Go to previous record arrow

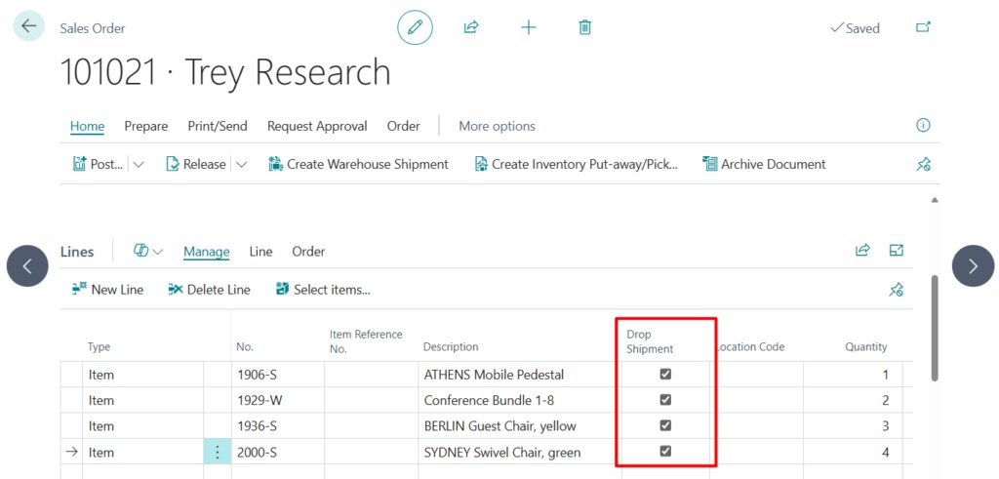coord(27,265)
